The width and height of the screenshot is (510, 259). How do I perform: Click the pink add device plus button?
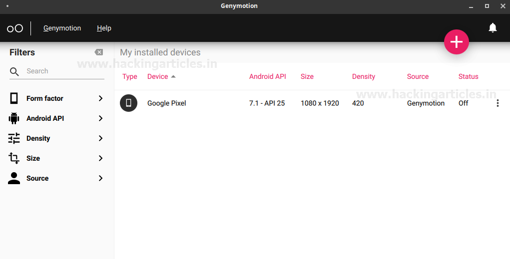tap(457, 42)
